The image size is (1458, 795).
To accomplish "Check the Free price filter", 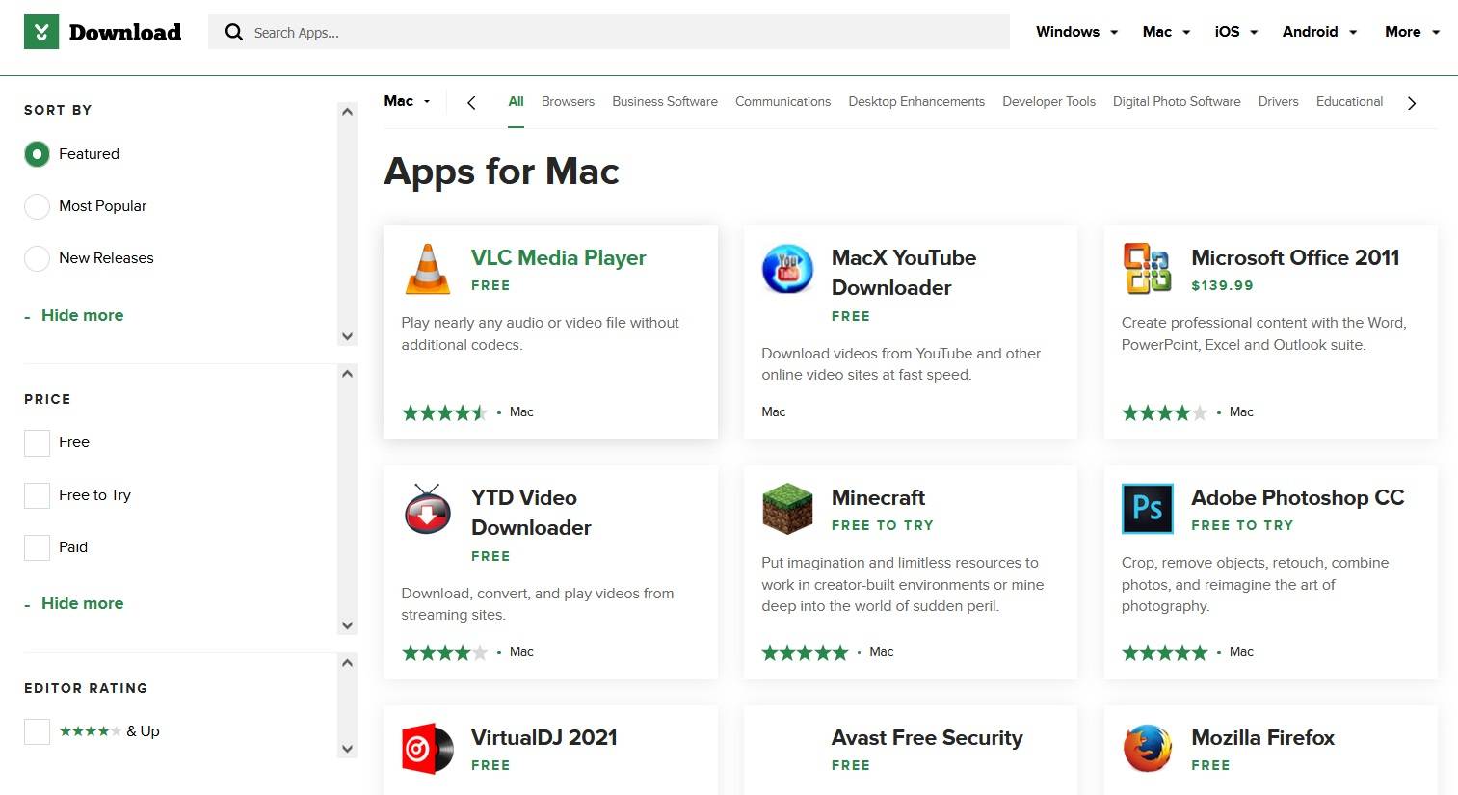I will pyautogui.click(x=37, y=442).
